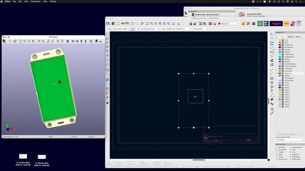Open the Plugins button in PCB toolbar
This screenshot has height=171, width=305.
click(276, 24)
